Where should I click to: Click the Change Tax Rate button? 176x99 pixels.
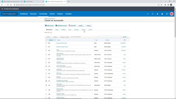click(65, 37)
